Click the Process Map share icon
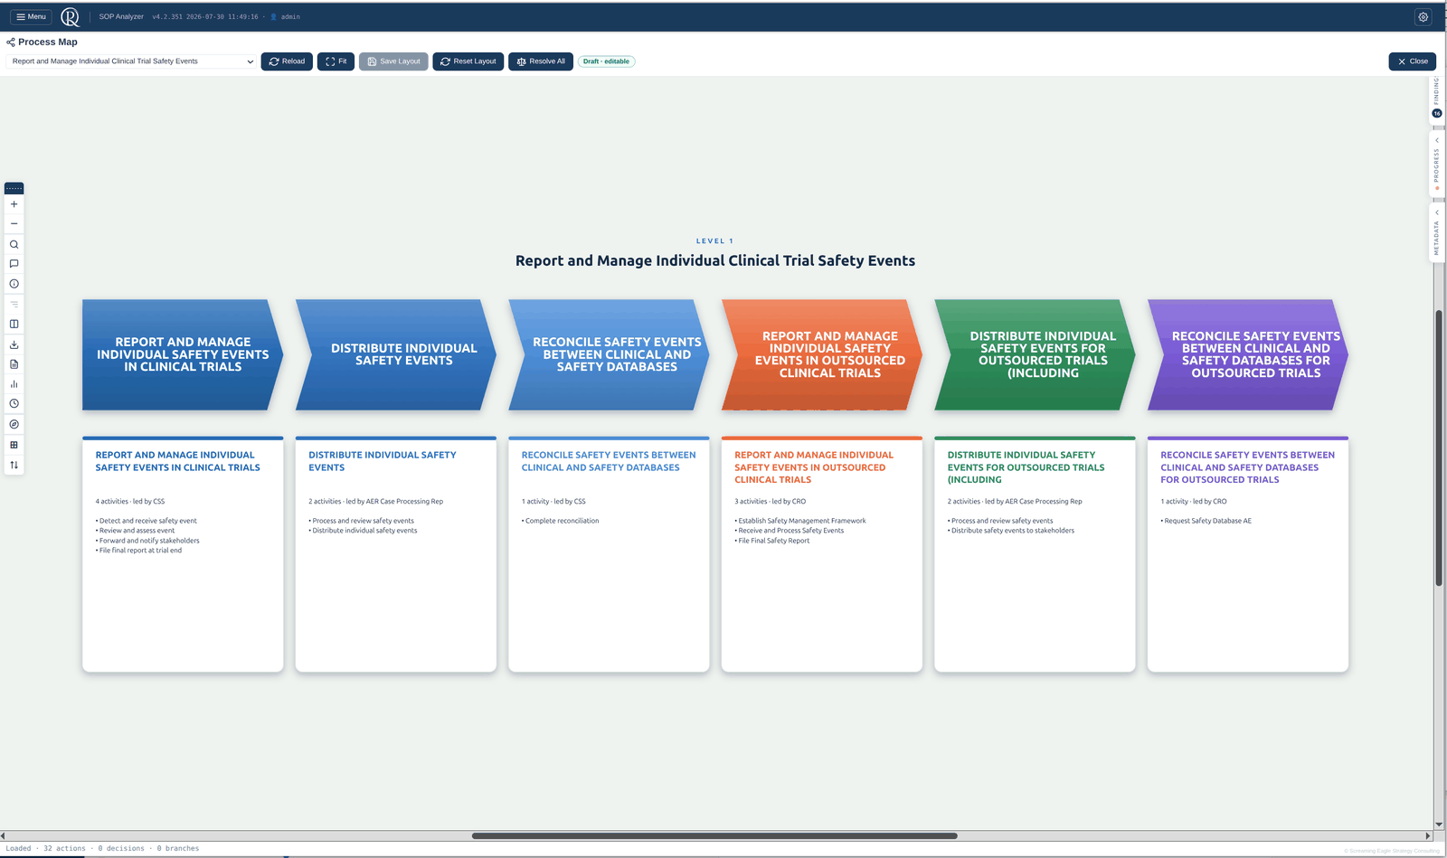 coord(11,42)
